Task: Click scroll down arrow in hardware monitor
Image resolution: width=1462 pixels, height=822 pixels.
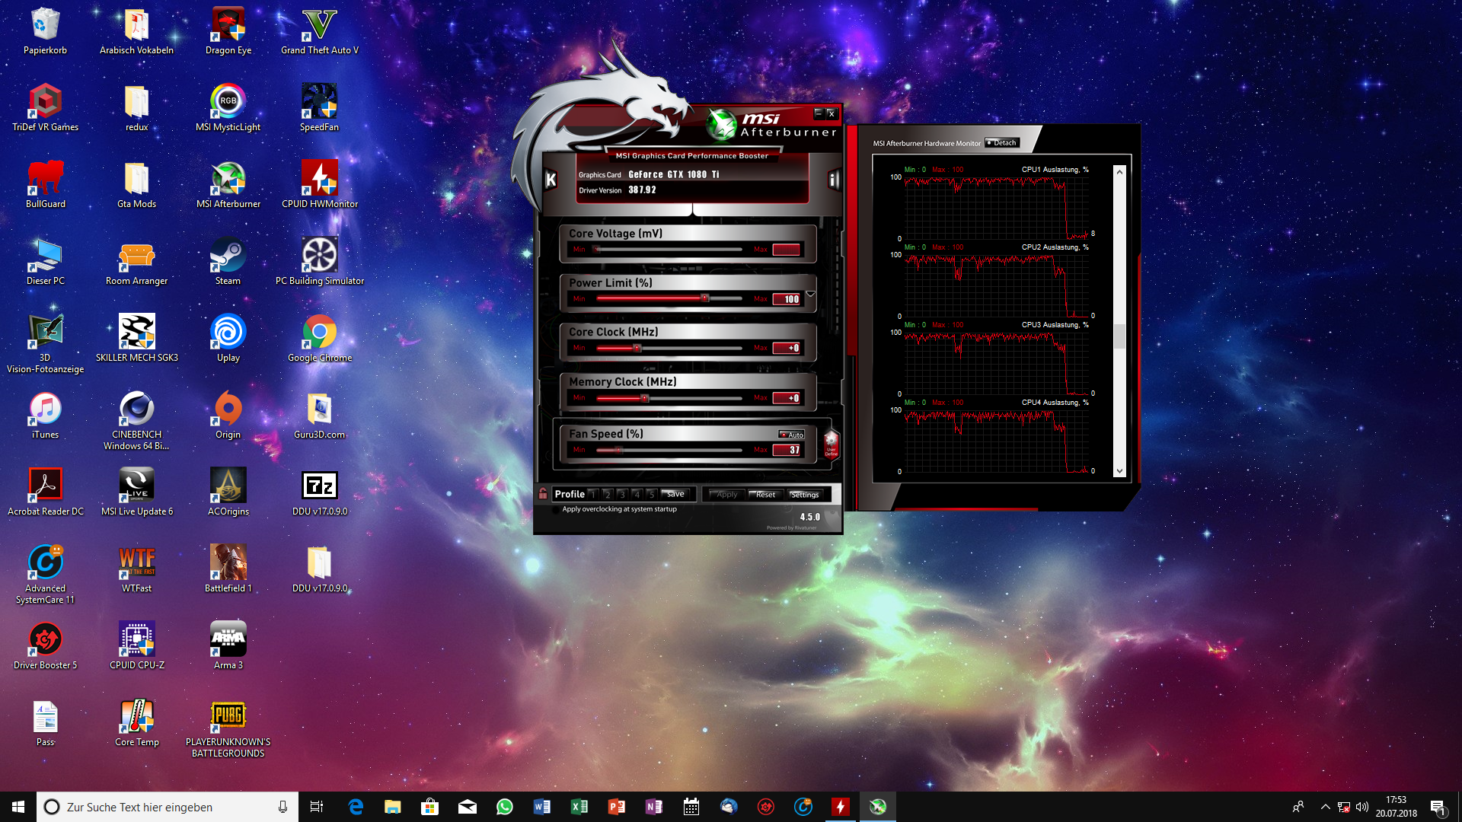Action: 1119,471
